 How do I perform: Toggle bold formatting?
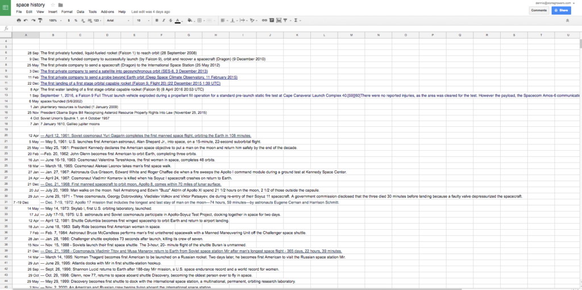coord(157,20)
